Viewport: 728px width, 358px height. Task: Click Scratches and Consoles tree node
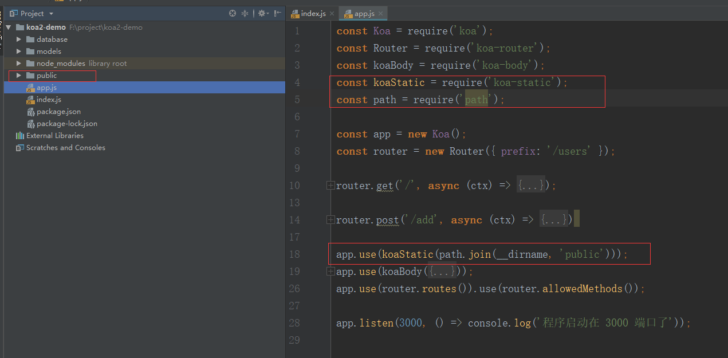point(66,148)
